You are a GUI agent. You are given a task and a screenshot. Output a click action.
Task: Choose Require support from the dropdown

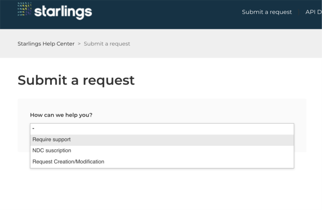click(51, 140)
